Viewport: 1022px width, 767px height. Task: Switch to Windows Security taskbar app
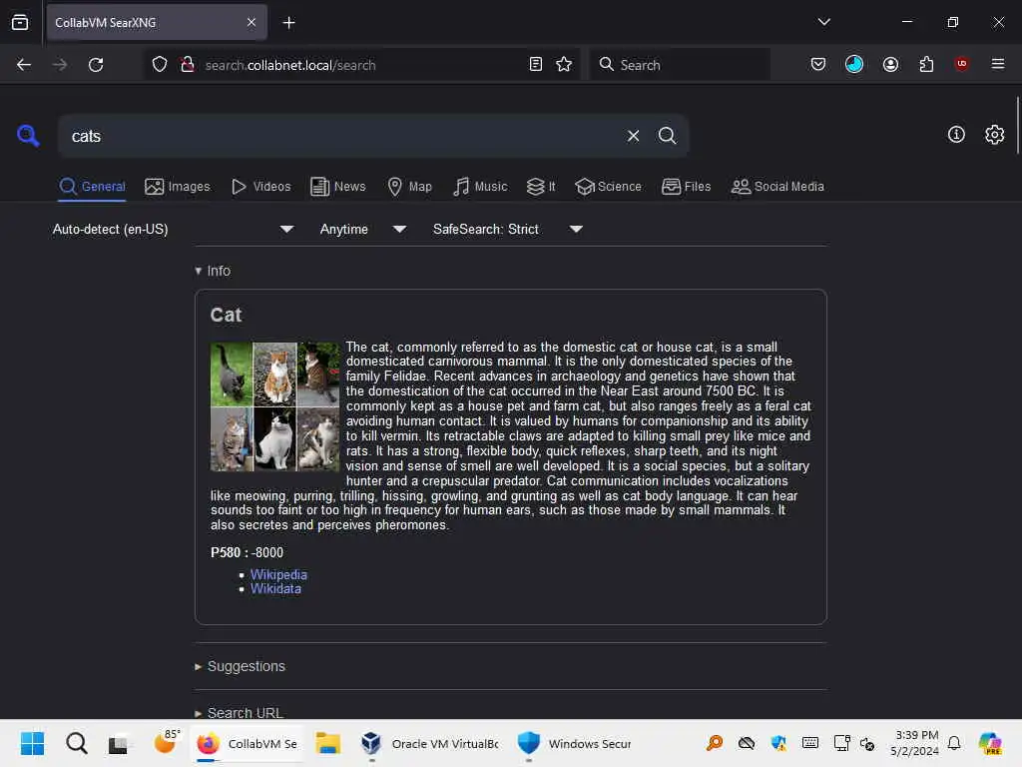[x=575, y=743]
